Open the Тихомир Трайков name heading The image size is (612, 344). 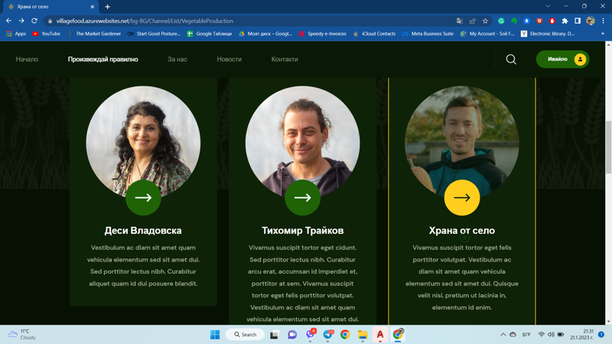coord(302,230)
